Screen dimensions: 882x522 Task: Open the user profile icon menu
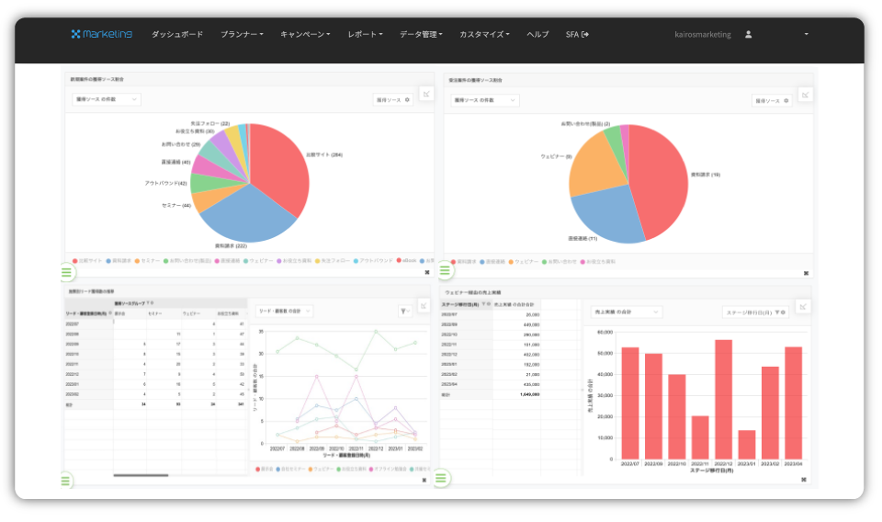(x=748, y=34)
